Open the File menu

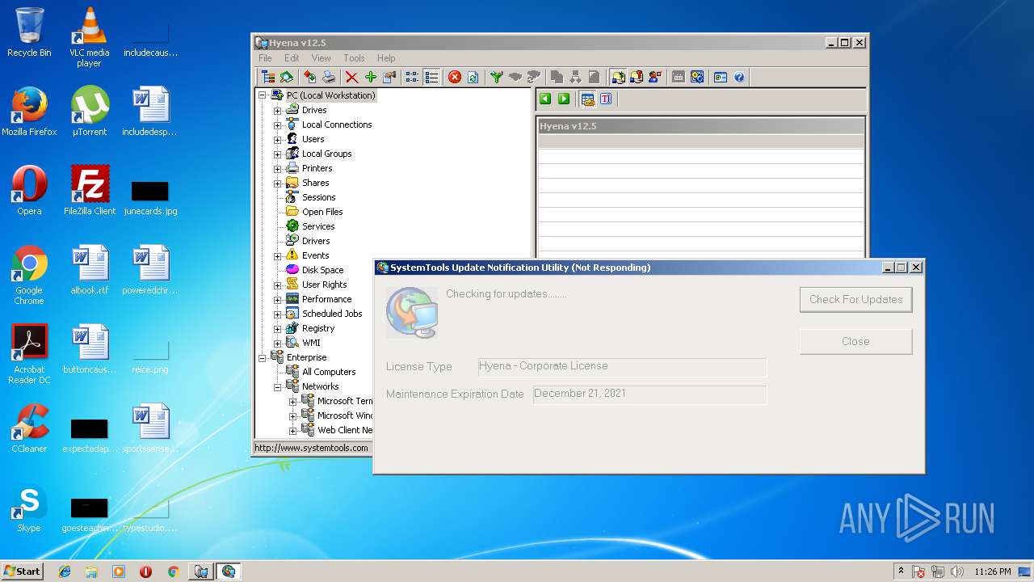265,58
